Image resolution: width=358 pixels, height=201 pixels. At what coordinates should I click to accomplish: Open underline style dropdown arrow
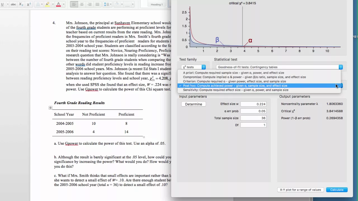pyautogui.click(x=8, y=4)
